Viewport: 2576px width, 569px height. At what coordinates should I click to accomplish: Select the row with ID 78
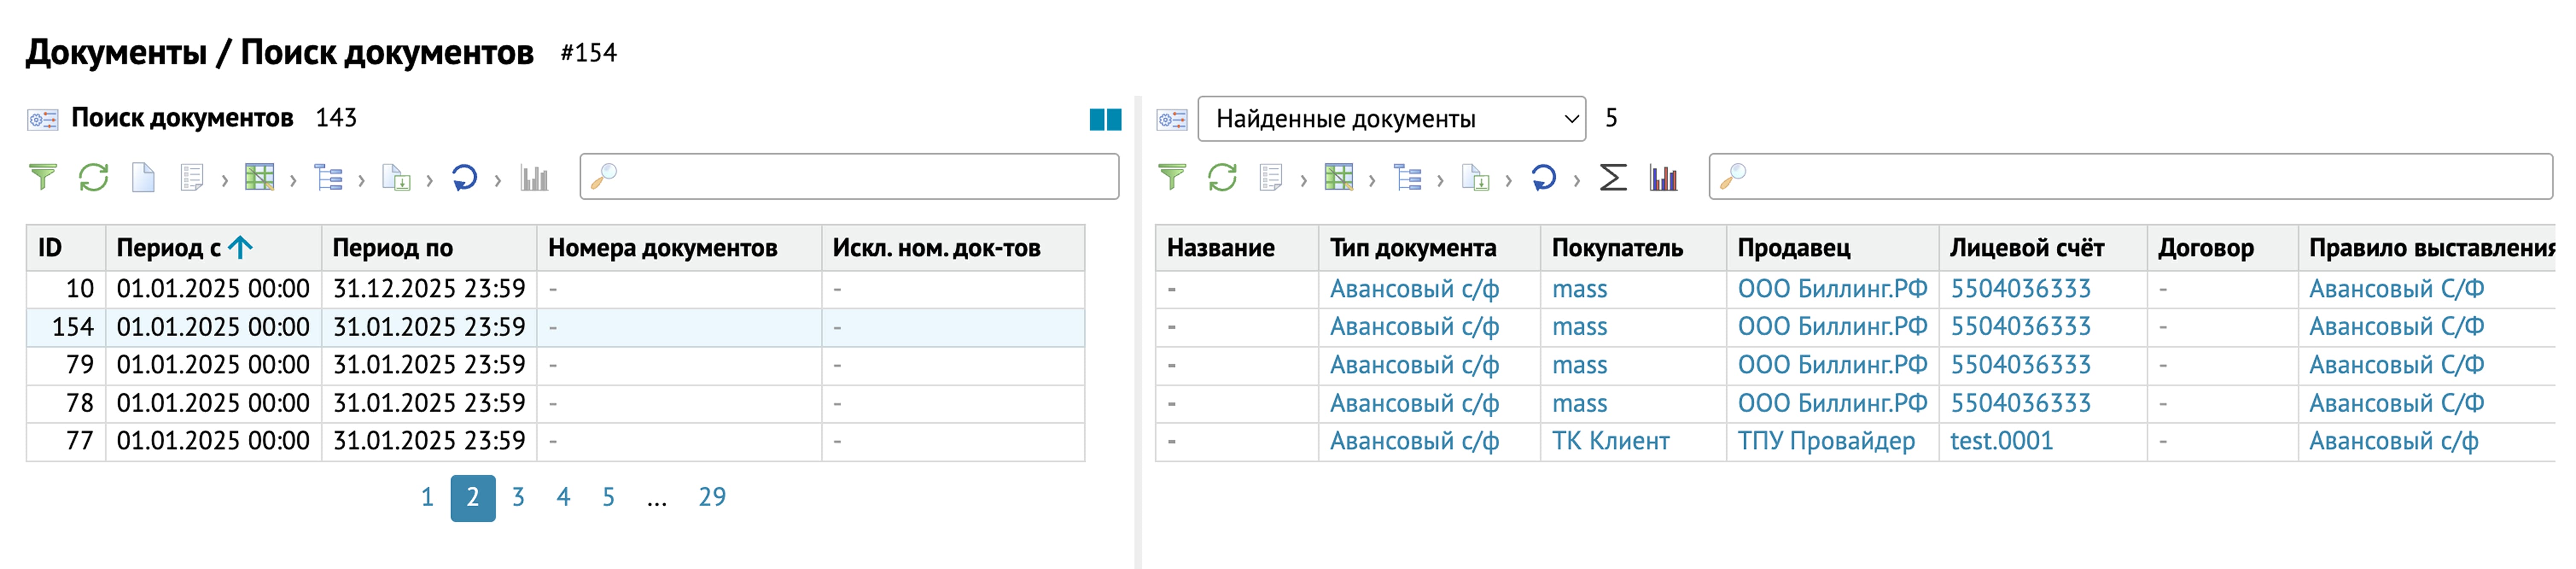555,403
